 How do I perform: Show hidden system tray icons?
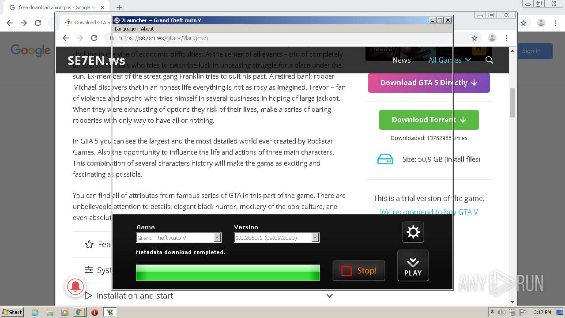(x=492, y=312)
